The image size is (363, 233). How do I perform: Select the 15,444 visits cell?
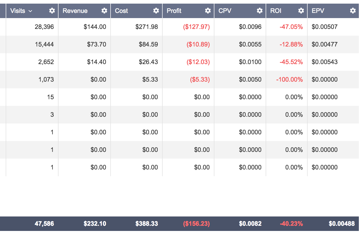pyautogui.click(x=44, y=44)
